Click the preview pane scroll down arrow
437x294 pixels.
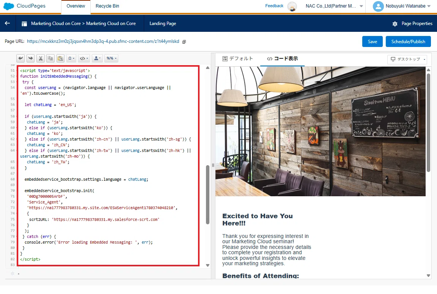tap(428, 276)
